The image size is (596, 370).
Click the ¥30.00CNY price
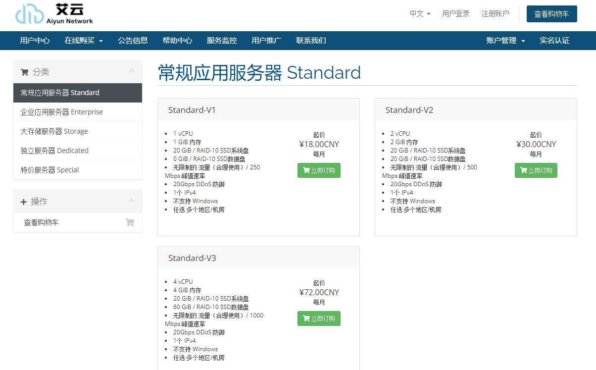[536, 144]
